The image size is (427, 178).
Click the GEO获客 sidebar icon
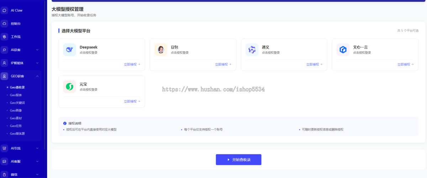point(4,76)
